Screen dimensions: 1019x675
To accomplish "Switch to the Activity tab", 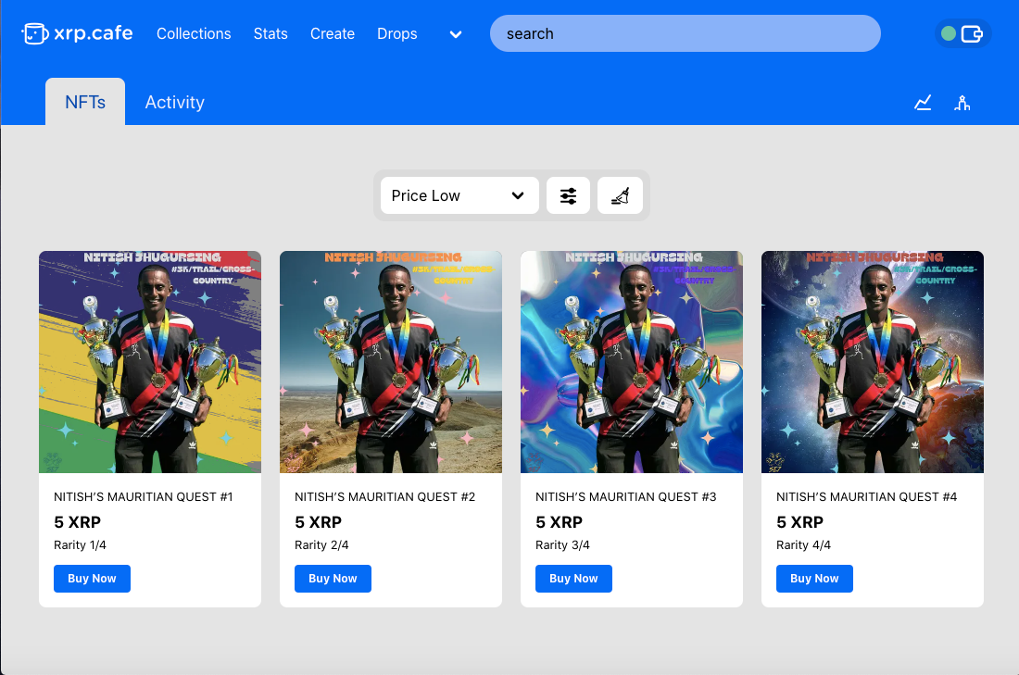I will pos(174,103).
